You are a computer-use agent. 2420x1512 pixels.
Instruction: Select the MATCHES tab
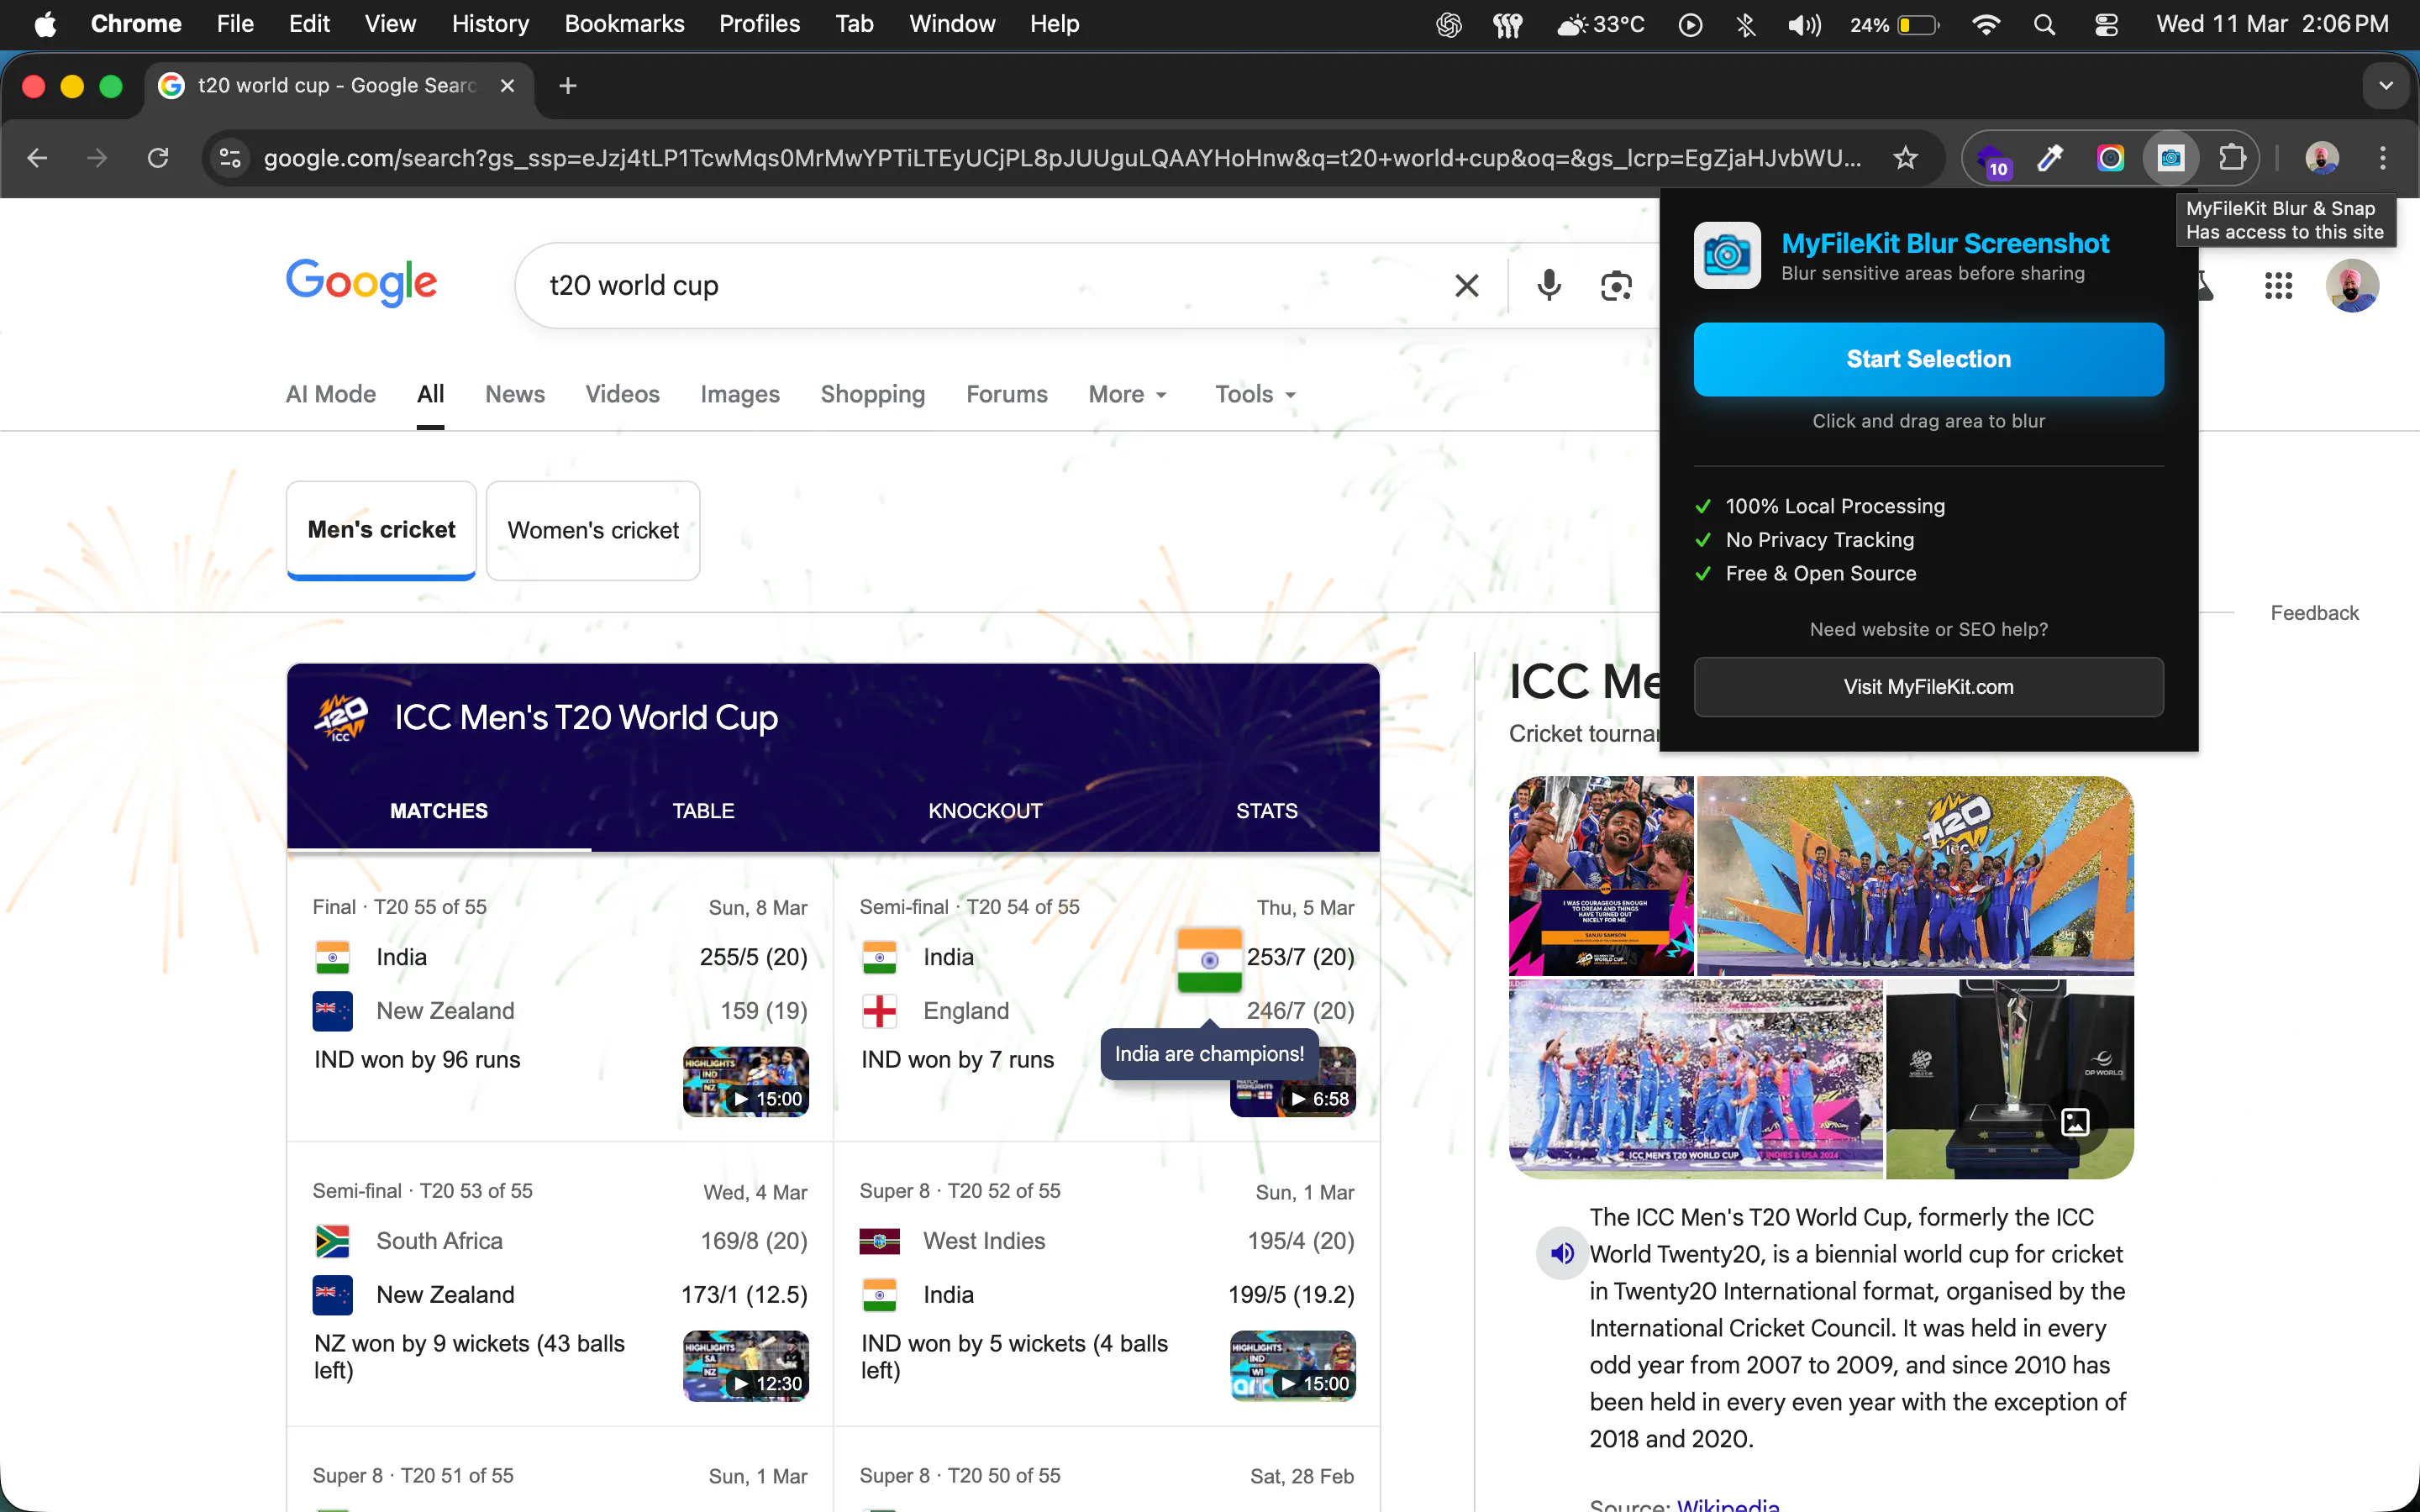(x=439, y=811)
